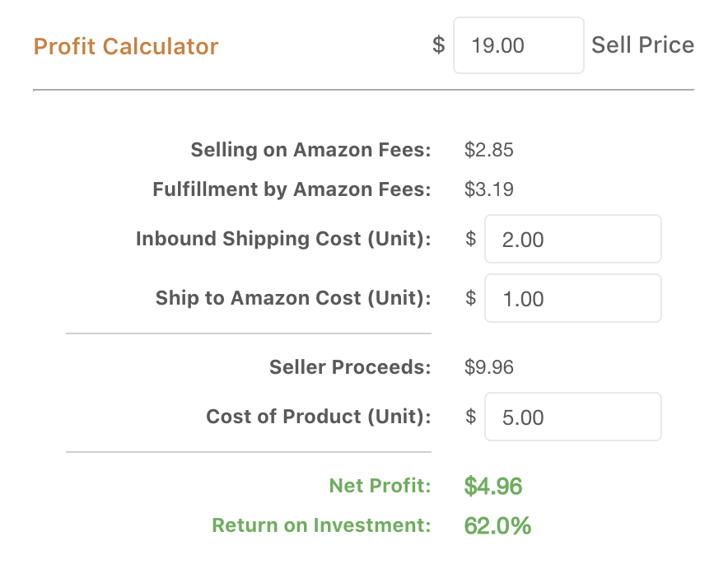The width and height of the screenshot is (728, 578).
Task: Click the $4.96 net profit value
Action: click(493, 486)
